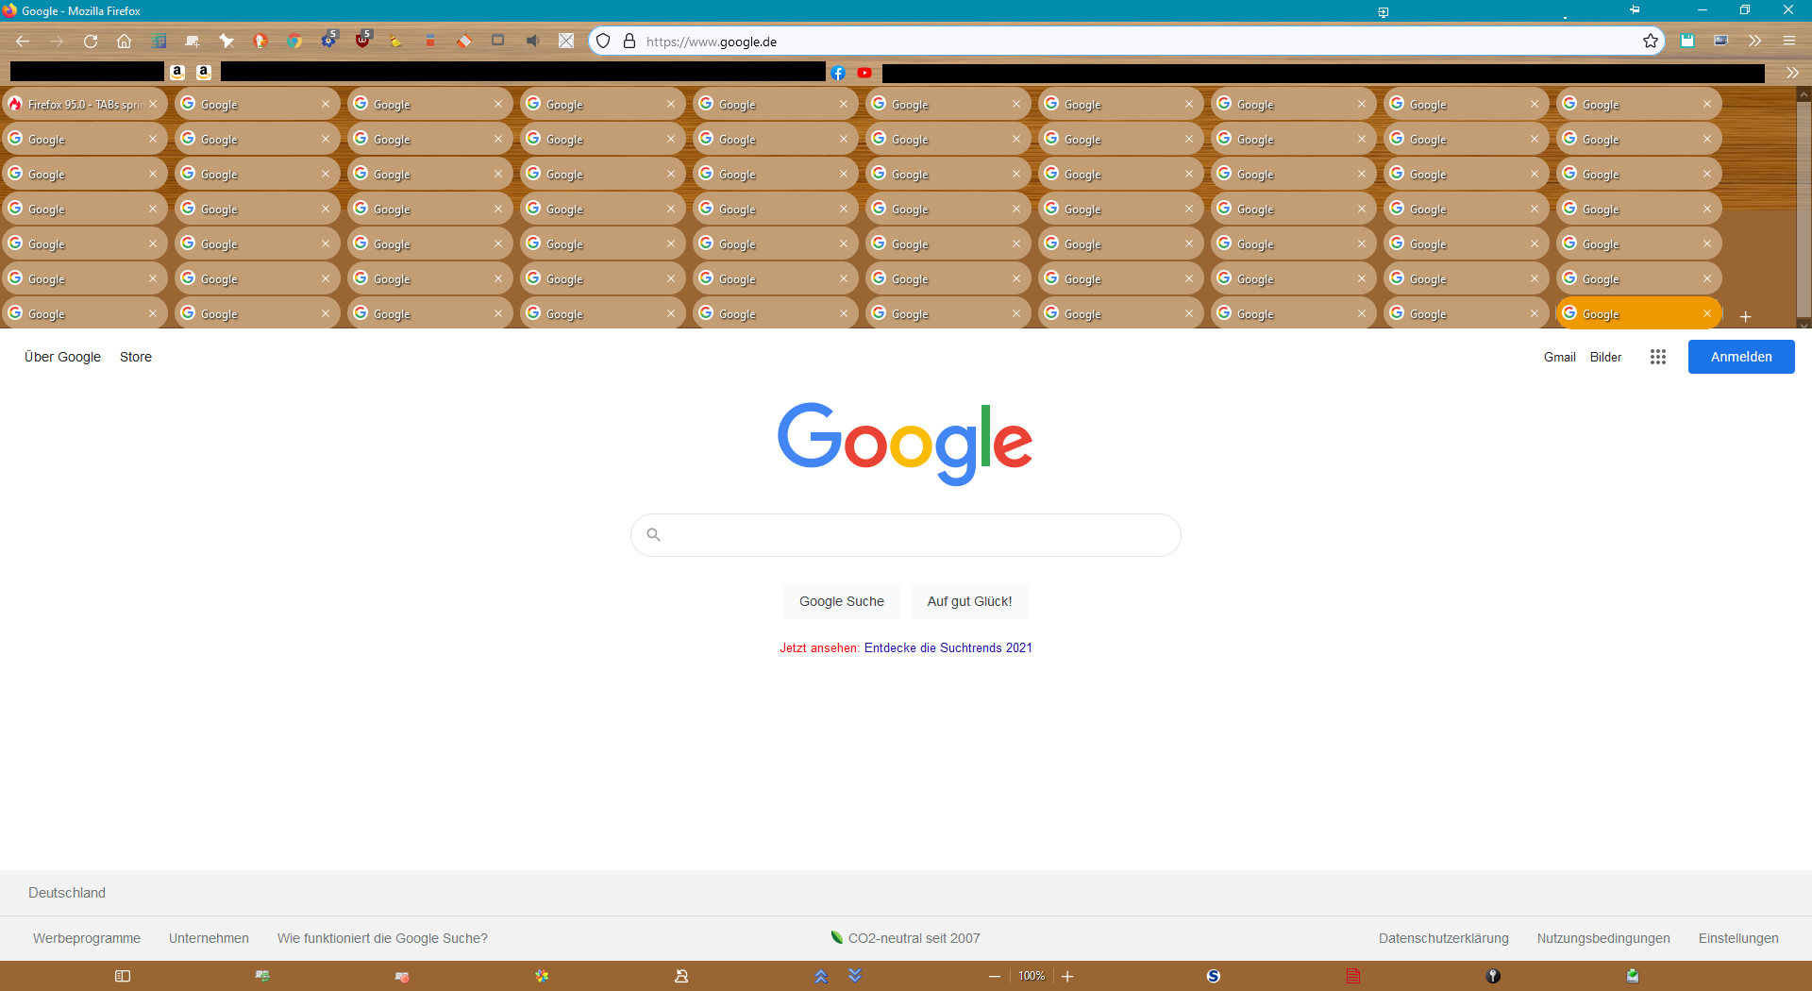Open the Bilder link

coord(1605,357)
